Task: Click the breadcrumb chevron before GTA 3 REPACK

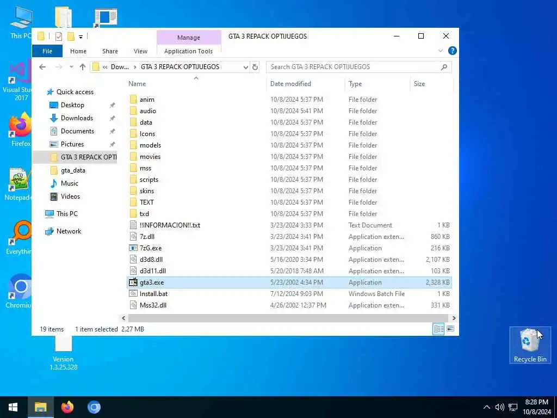Action: [135, 67]
